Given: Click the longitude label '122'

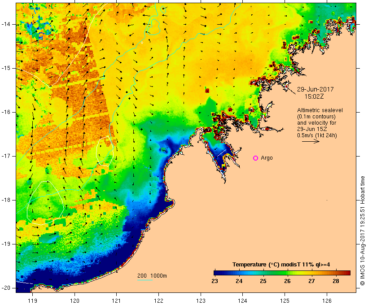Looking at the screenshot, I should pyautogui.click(x=158, y=301).
